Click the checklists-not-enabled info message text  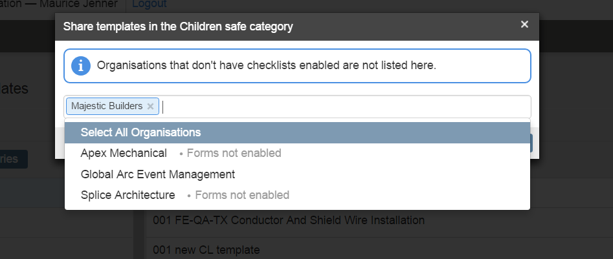pyautogui.click(x=266, y=65)
